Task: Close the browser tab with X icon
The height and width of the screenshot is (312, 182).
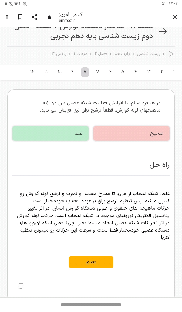Action: (175, 17)
